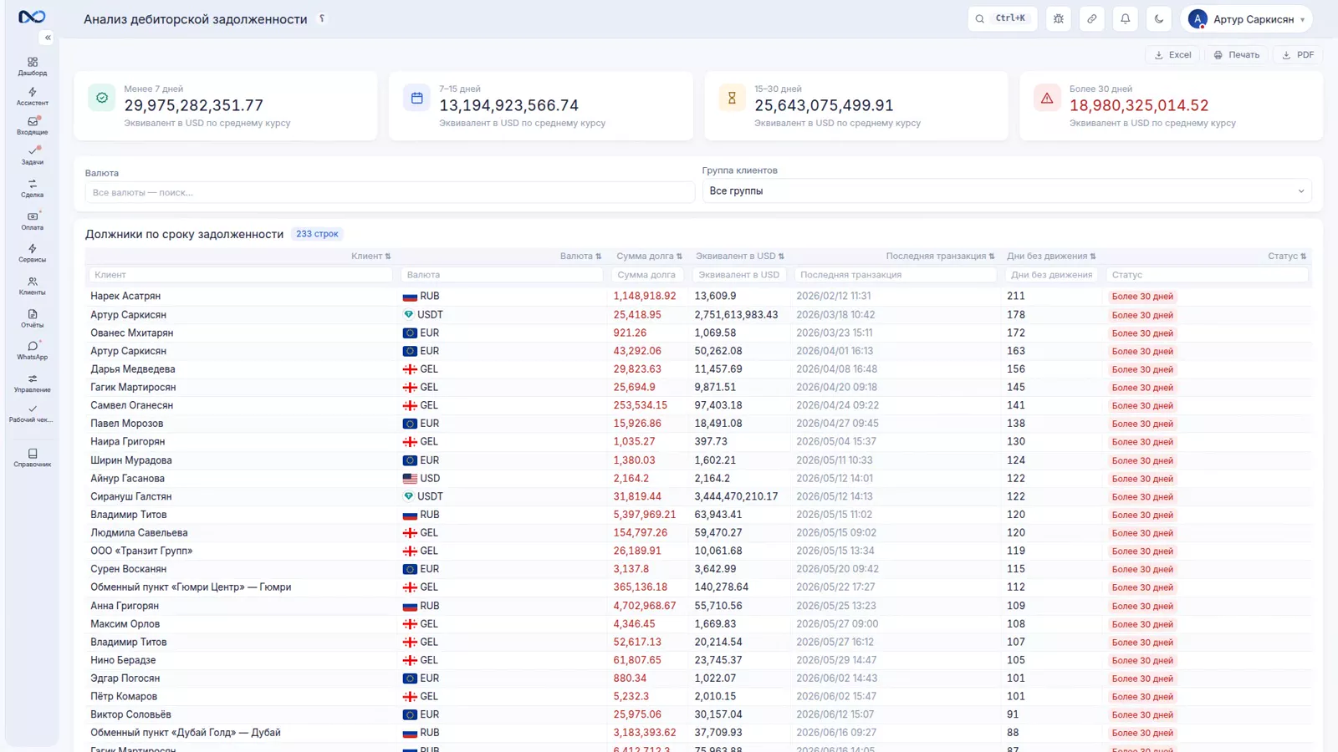Click debt amount 5,397,969.21
Image resolution: width=1338 pixels, height=752 pixels.
click(x=645, y=515)
